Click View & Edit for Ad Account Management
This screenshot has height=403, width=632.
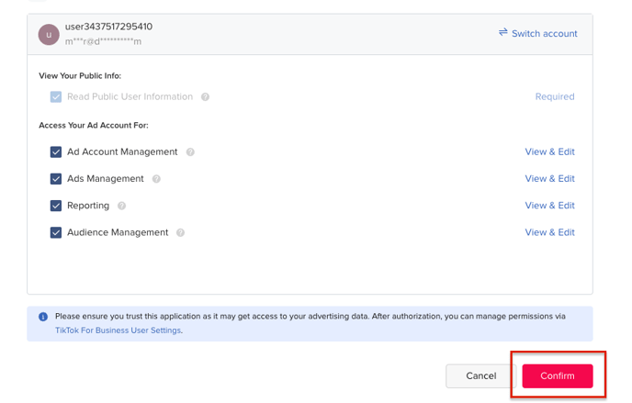pyautogui.click(x=549, y=152)
